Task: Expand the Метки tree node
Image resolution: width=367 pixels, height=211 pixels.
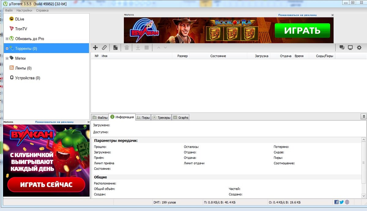Action: coord(7,58)
